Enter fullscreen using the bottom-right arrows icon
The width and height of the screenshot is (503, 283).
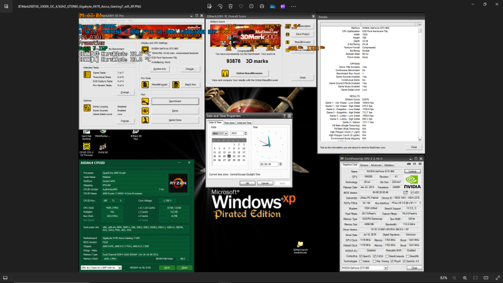click(x=497, y=278)
